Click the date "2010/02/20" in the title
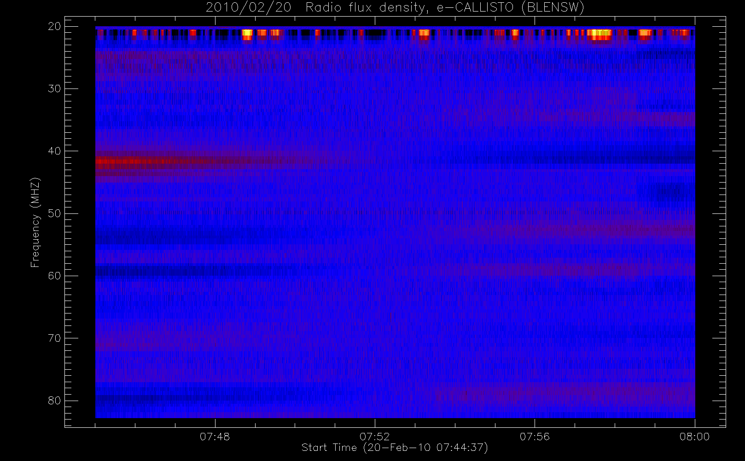This screenshot has width=745, height=461. tap(249, 8)
